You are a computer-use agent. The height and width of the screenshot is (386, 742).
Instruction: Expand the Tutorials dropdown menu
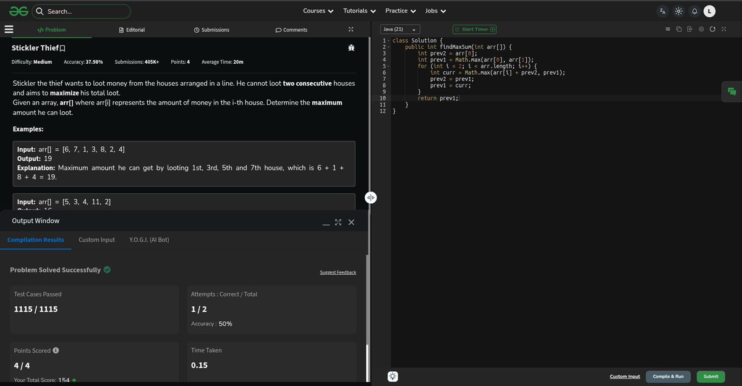pyautogui.click(x=359, y=11)
